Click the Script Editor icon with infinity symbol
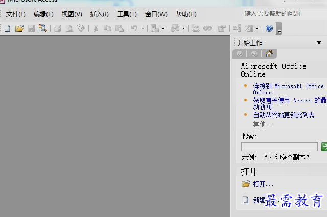The height and width of the screenshot is (217, 327). pos(207,28)
